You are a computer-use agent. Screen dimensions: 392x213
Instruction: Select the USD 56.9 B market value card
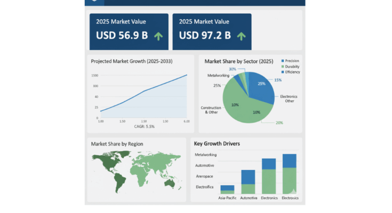(129, 31)
